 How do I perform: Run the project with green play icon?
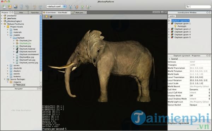[x=82, y=7]
